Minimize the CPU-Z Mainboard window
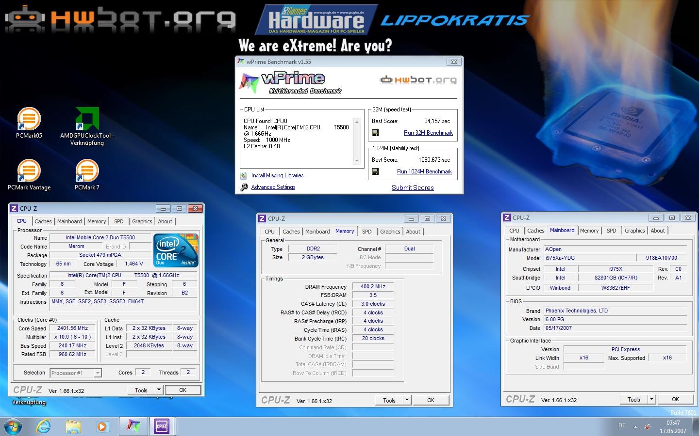 coord(656,218)
